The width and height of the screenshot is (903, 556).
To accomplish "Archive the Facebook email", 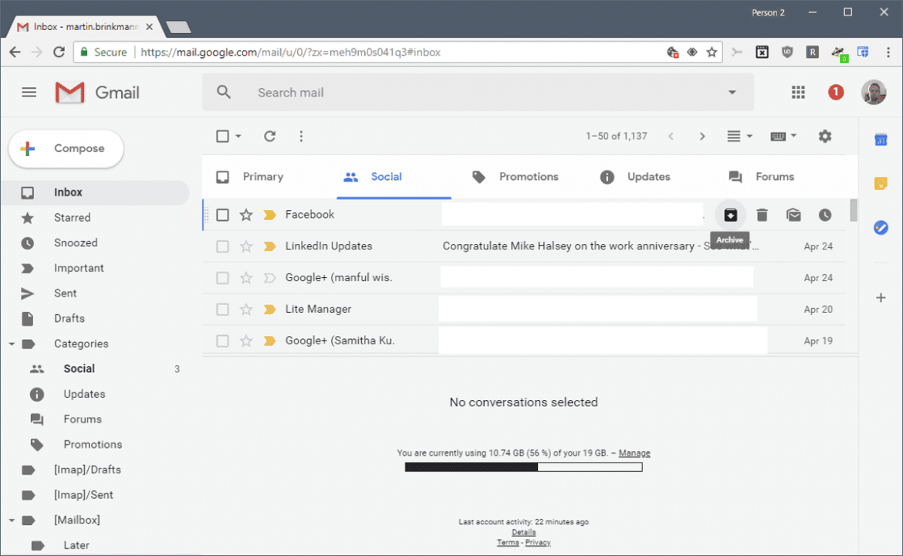I will click(730, 215).
